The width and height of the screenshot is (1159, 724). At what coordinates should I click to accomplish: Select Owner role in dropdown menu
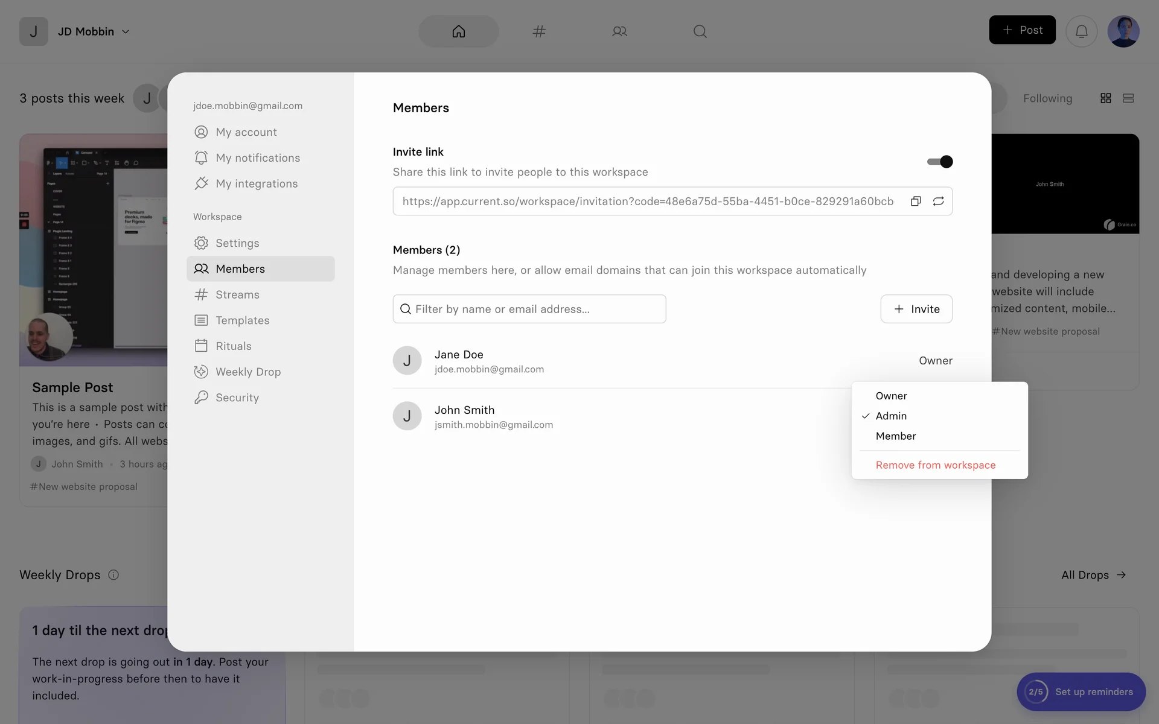point(891,396)
